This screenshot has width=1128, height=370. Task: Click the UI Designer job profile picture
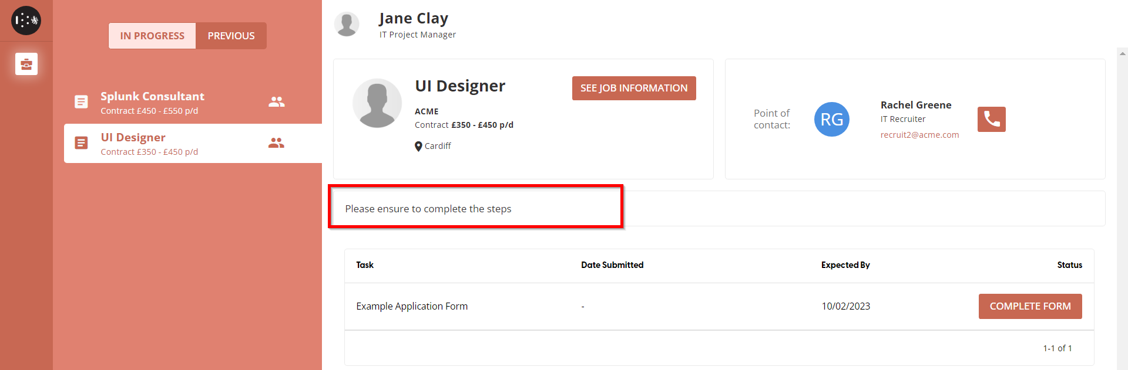[x=377, y=103]
